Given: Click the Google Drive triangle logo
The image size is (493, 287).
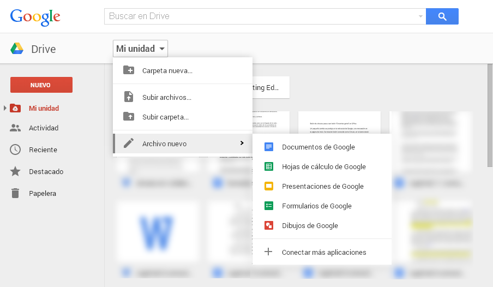Looking at the screenshot, I should pyautogui.click(x=17, y=49).
